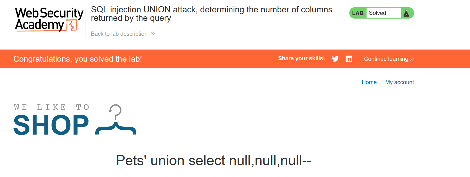This screenshot has width=470, height=177.
Task: Click the double chevron after Back to lab description
Action: pyautogui.click(x=153, y=34)
